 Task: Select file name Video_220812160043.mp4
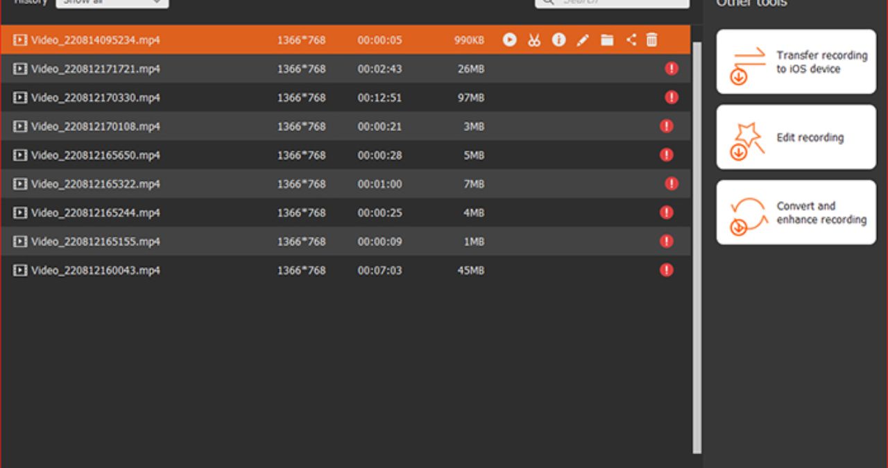(x=96, y=270)
